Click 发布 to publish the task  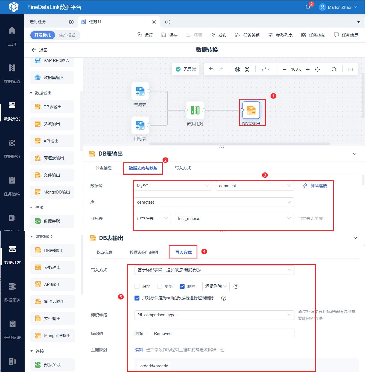[x=218, y=35]
